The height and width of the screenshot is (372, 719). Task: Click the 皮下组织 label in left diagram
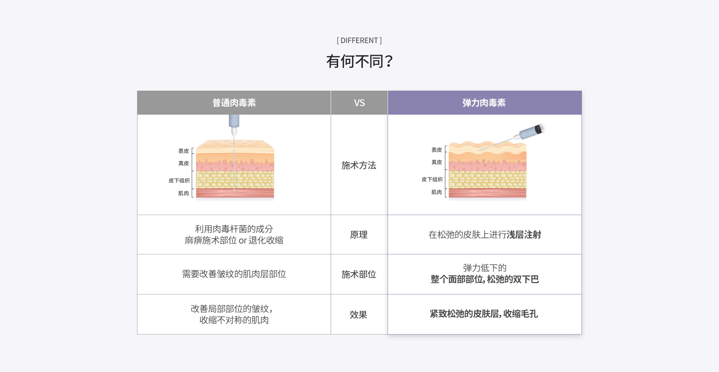tap(179, 181)
